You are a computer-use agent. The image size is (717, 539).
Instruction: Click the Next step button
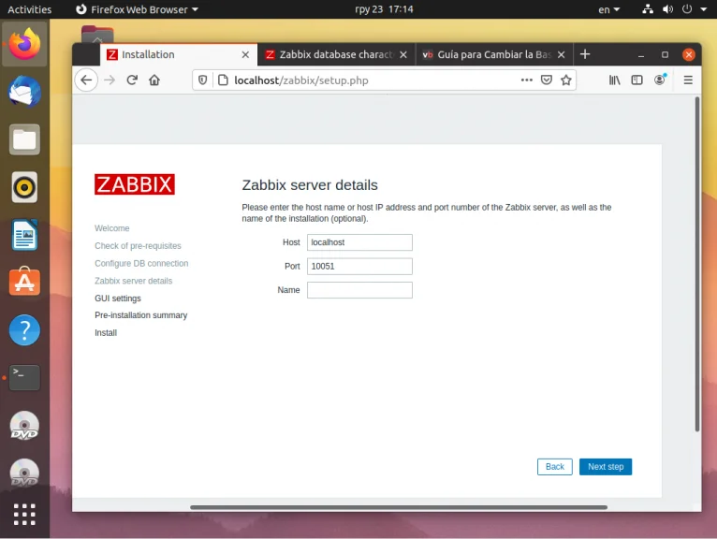click(x=606, y=467)
